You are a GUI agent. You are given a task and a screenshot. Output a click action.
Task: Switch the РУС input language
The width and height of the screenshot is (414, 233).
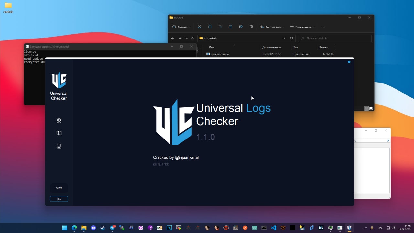[380, 228]
